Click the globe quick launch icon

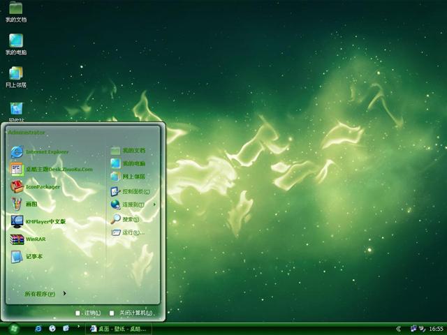click(52, 329)
